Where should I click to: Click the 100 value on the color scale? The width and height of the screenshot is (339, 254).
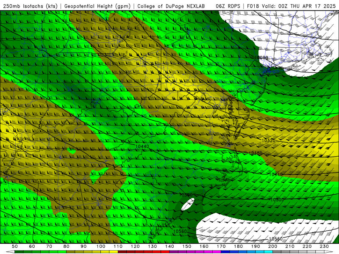point(101,246)
